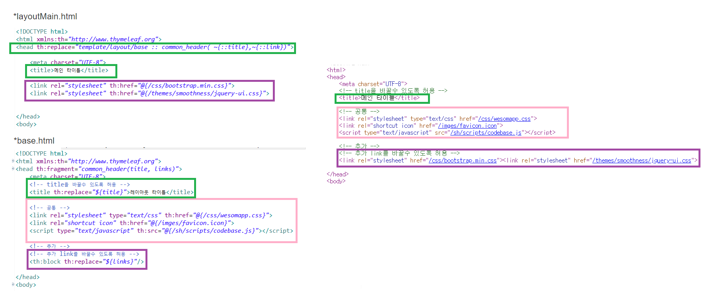Click the base.html comment '추가 link를 바꿀수 있도록 허용'
The width and height of the screenshot is (702, 291).
(84, 254)
